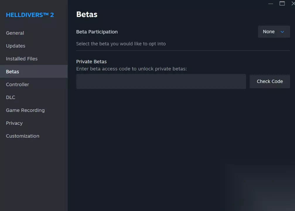
Task: Open the Controller settings
Action: 34,84
